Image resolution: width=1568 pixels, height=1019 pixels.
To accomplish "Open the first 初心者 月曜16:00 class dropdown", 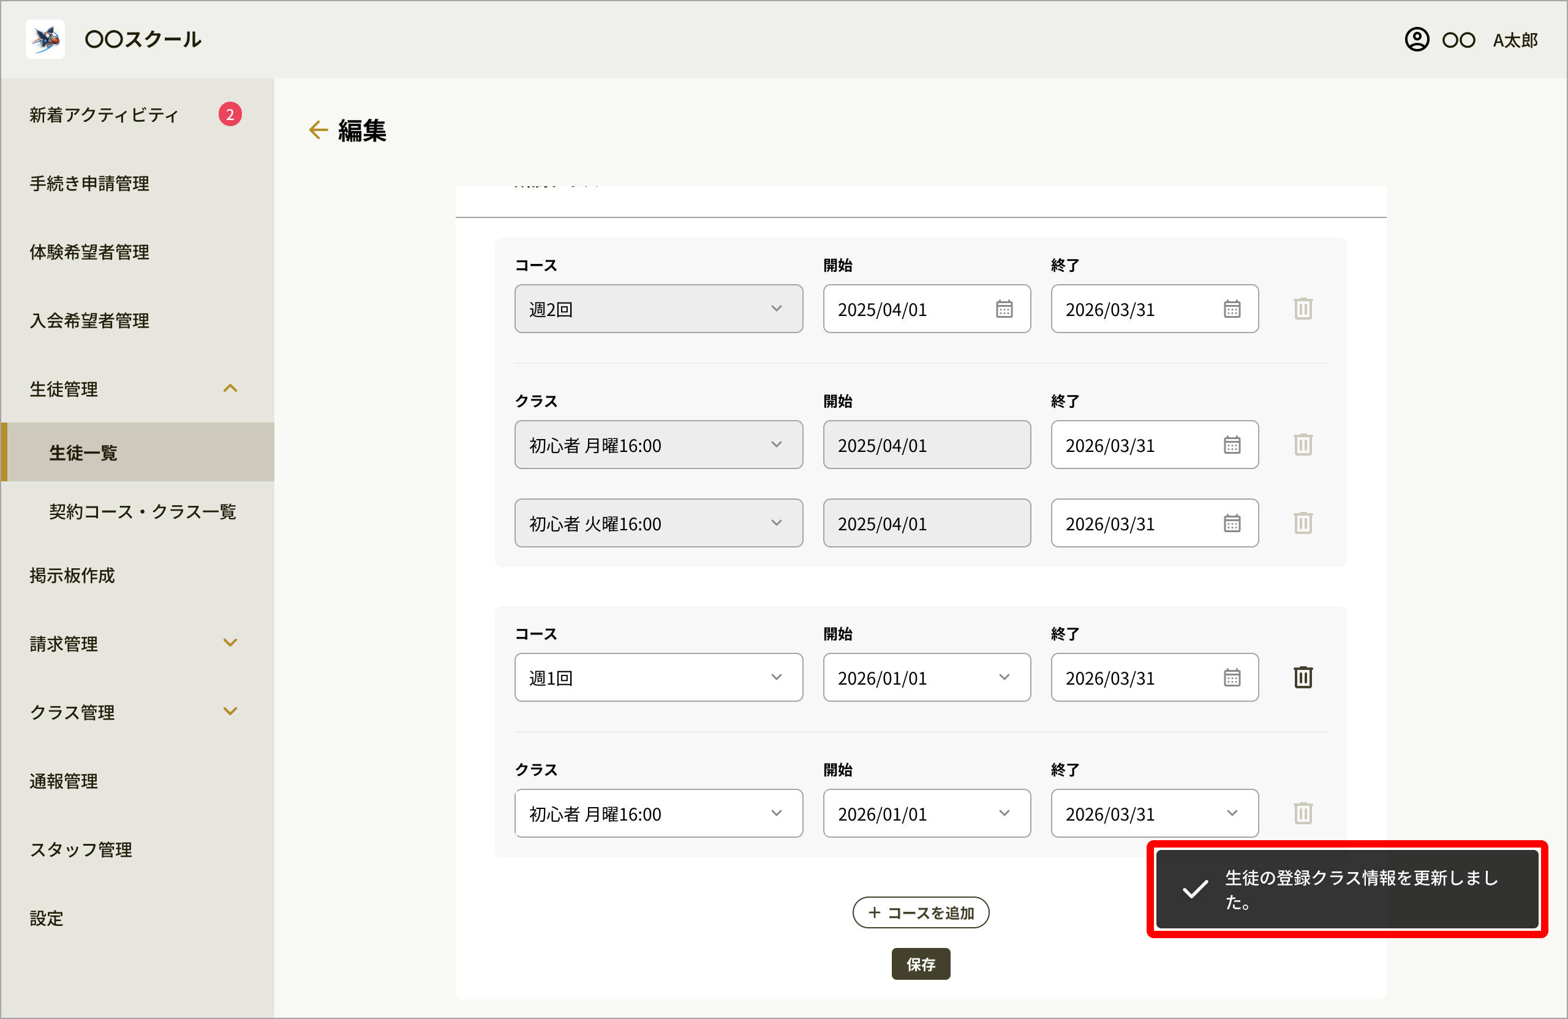I will tap(658, 445).
